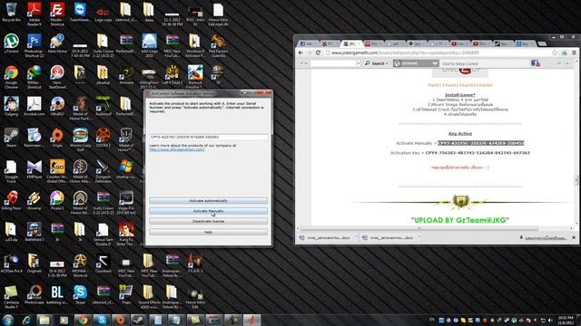581x326 pixels.
Task: Click the Activate Manually button
Action: pos(208,211)
